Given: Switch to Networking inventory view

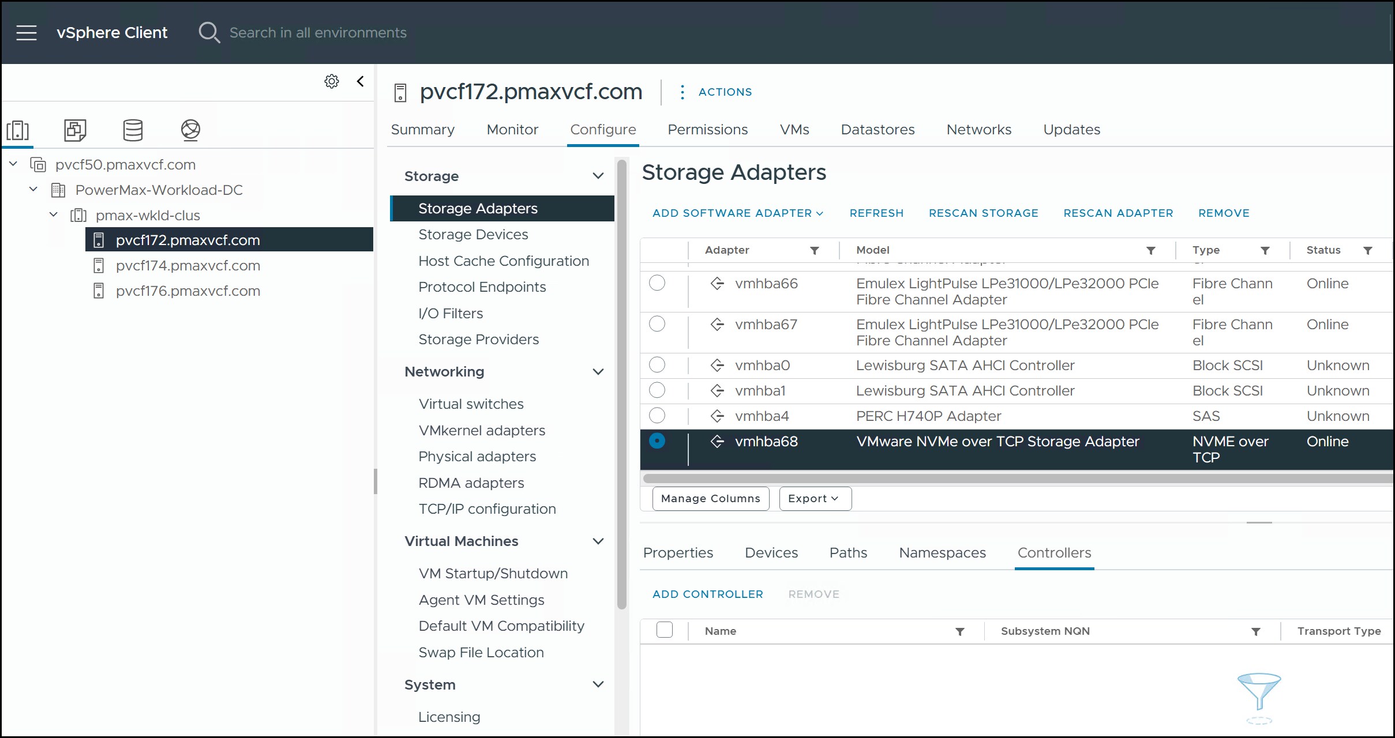Looking at the screenshot, I should [190, 130].
